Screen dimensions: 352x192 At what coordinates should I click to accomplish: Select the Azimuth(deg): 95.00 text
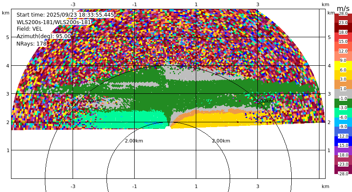point(44,36)
